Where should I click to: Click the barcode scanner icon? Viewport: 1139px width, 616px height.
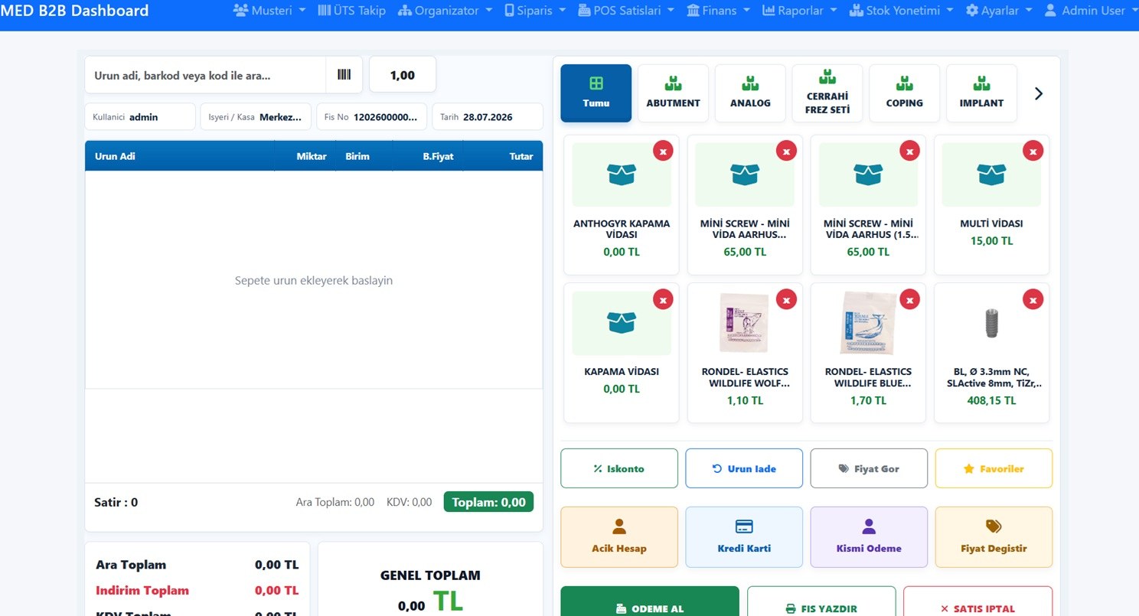point(344,75)
